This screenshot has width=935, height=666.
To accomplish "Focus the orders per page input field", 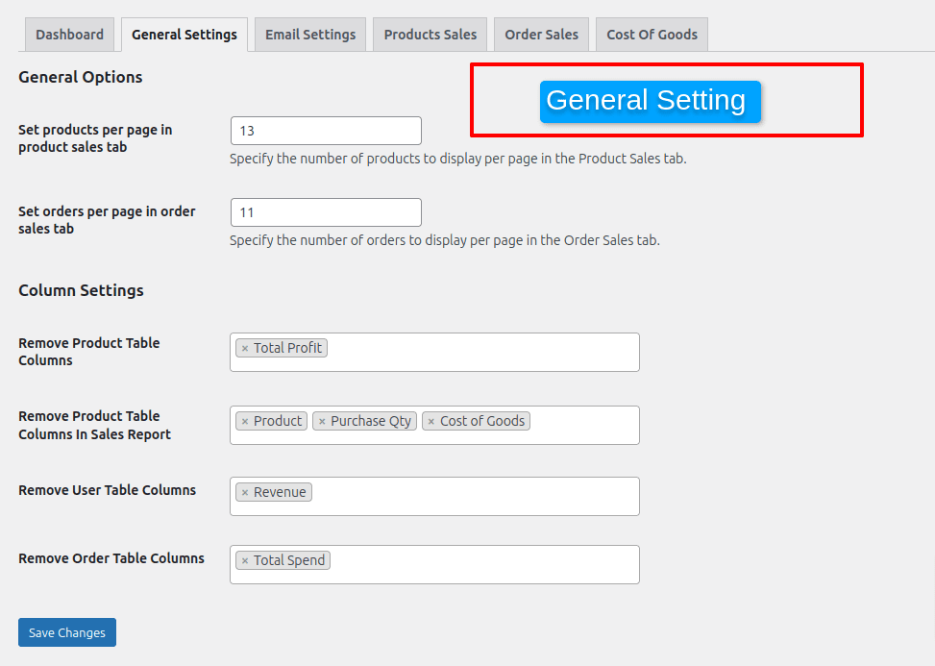I will pos(326,212).
